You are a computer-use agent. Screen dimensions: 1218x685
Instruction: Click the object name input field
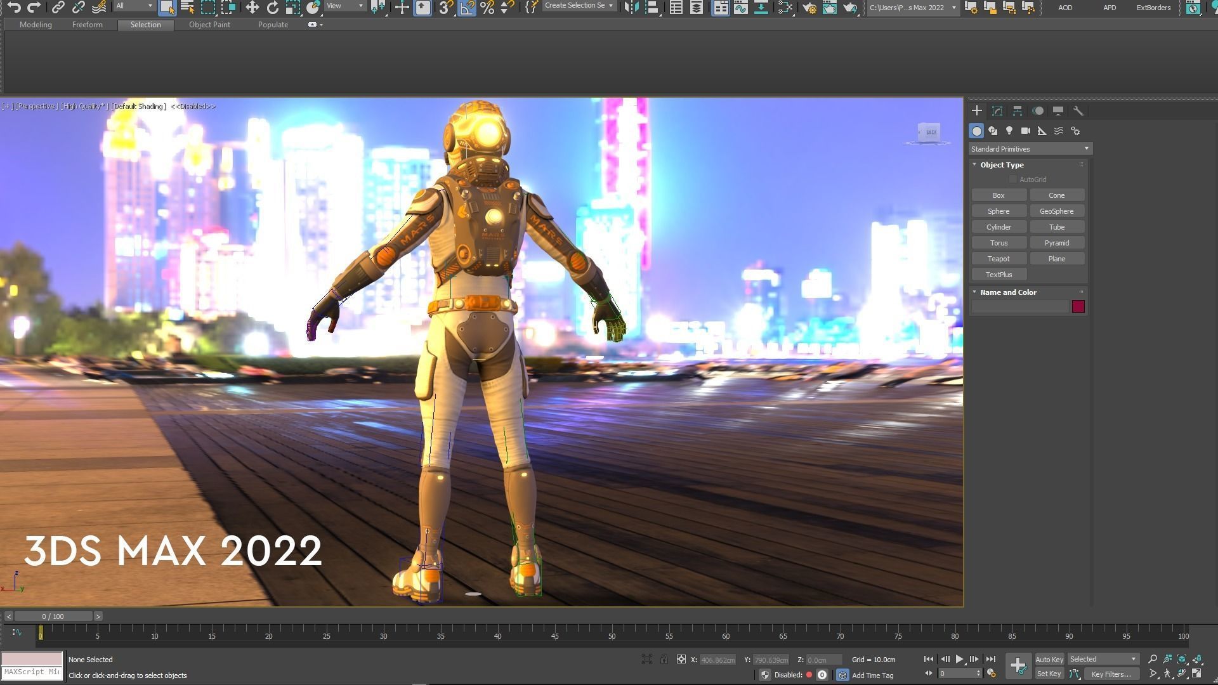click(1021, 307)
